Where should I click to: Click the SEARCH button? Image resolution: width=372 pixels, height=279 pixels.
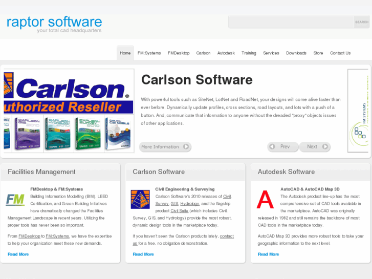click(362, 22)
